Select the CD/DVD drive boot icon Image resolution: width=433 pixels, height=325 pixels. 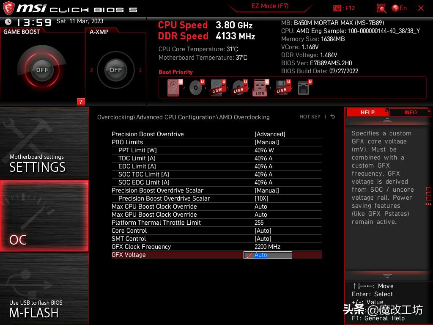pos(195,88)
